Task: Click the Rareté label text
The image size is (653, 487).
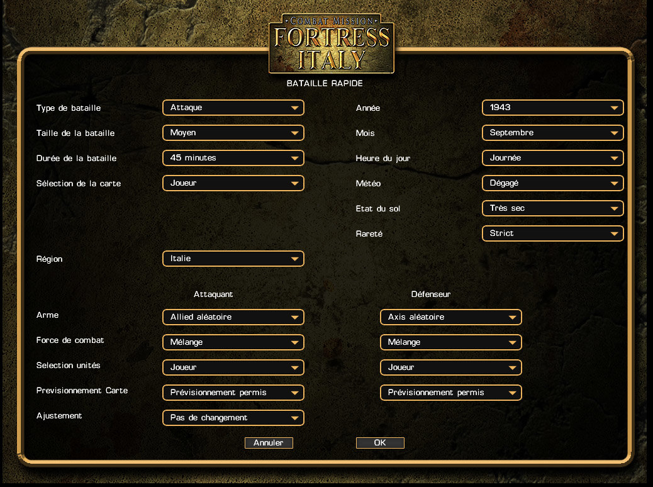Action: 369,233
